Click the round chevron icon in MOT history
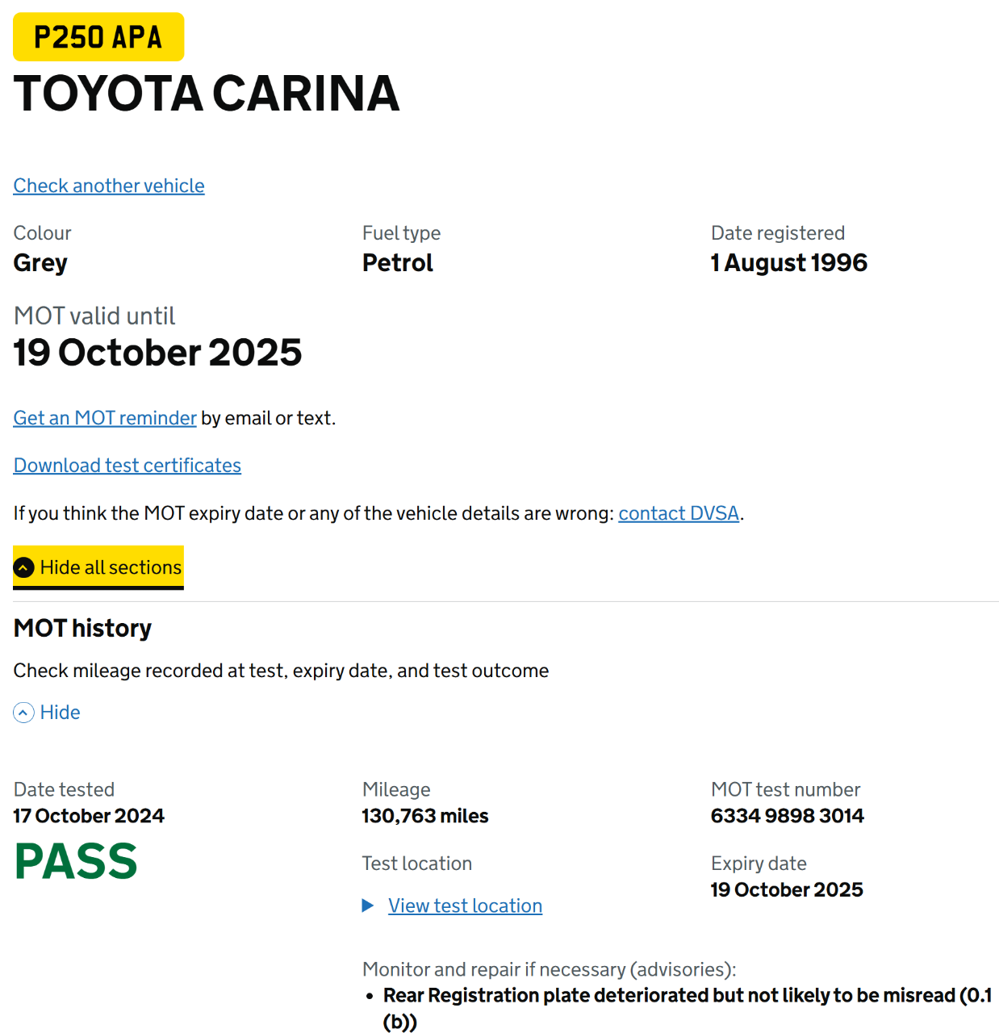Screen dimensions: 999x1033 click(24, 713)
